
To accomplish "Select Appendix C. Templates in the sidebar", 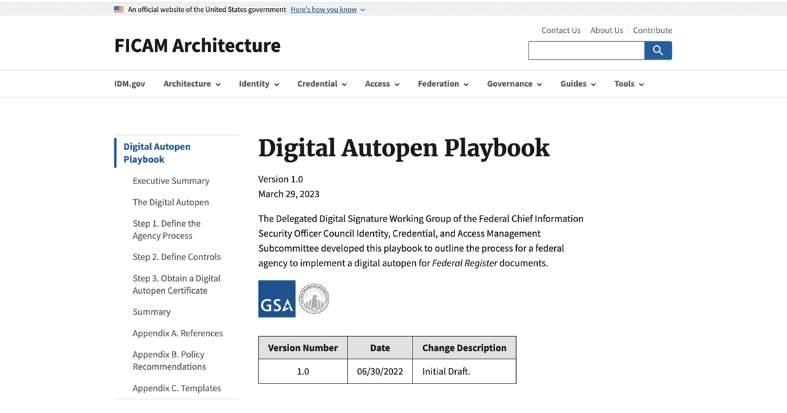I will [177, 387].
